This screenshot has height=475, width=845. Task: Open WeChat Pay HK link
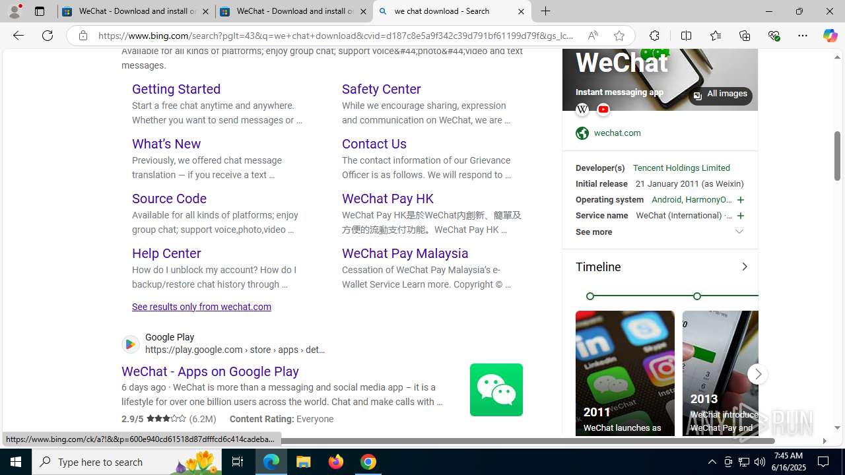click(x=388, y=199)
